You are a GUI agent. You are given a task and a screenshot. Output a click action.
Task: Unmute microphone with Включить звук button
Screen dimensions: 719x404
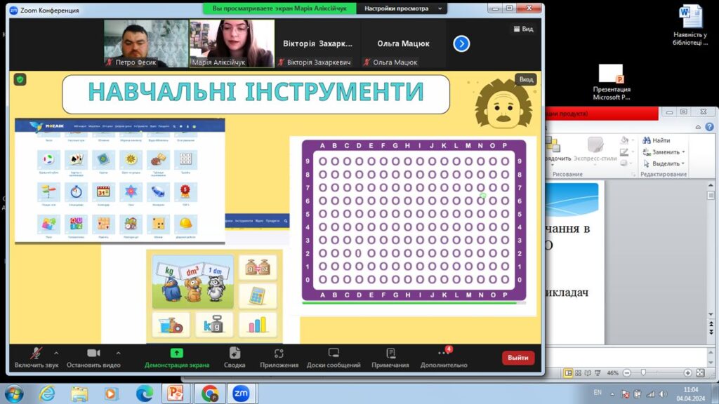click(35, 353)
